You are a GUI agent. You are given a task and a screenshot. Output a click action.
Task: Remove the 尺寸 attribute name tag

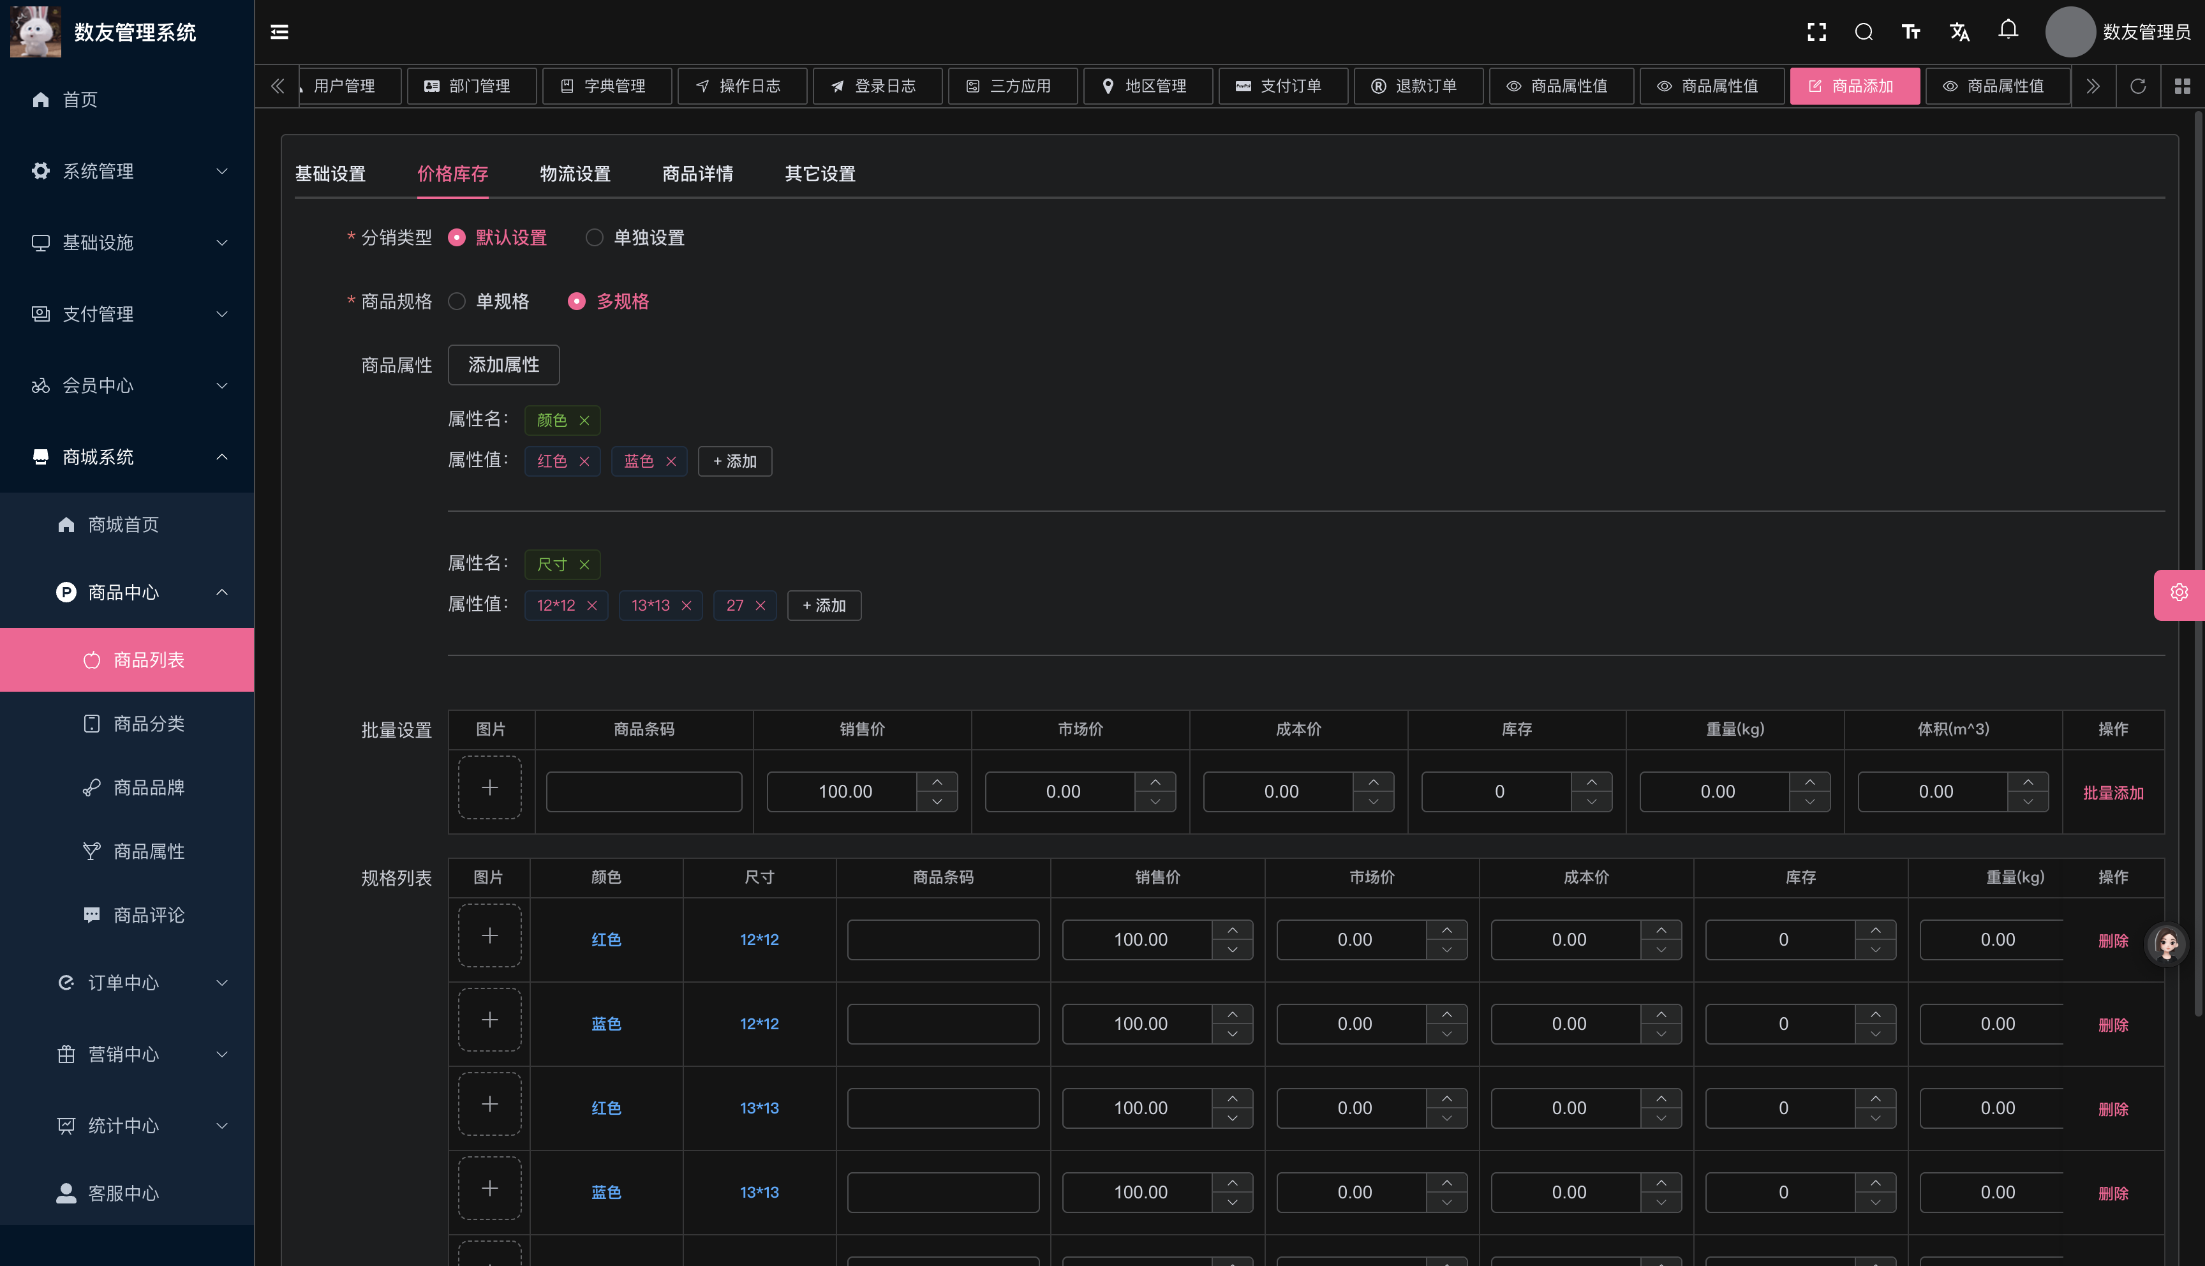[584, 565]
